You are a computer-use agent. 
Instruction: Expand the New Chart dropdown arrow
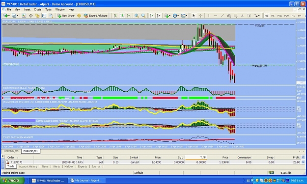9,16
